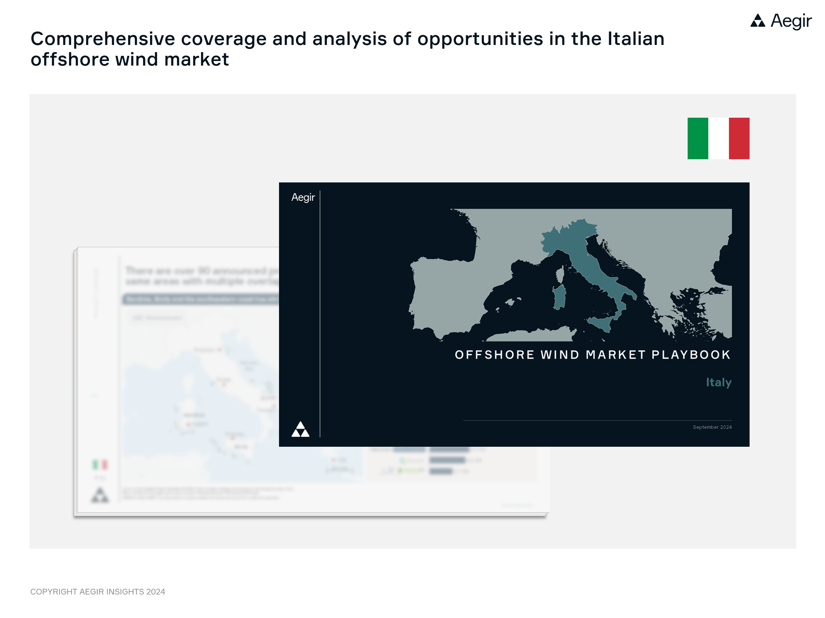
Task: Click the Aegir logo in the top-right corner
Action: [781, 21]
